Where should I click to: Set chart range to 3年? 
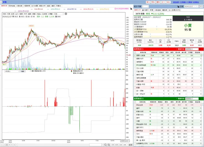click(125, 145)
